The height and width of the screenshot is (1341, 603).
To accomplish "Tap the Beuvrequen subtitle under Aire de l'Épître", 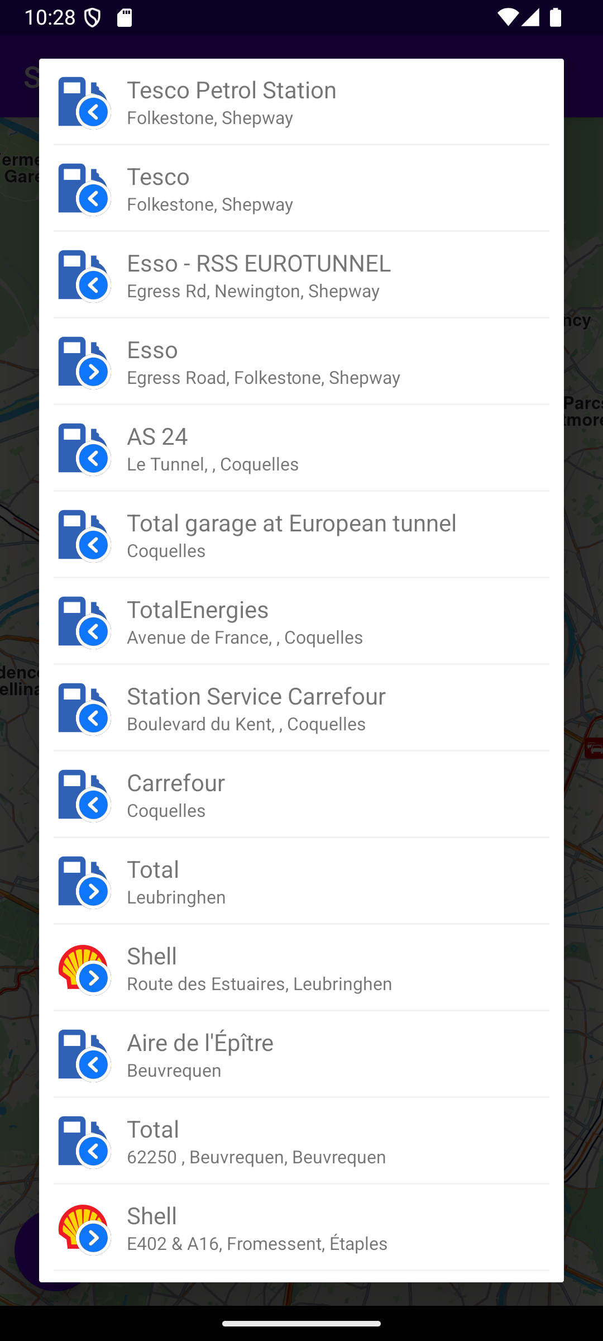I will pyautogui.click(x=174, y=1071).
